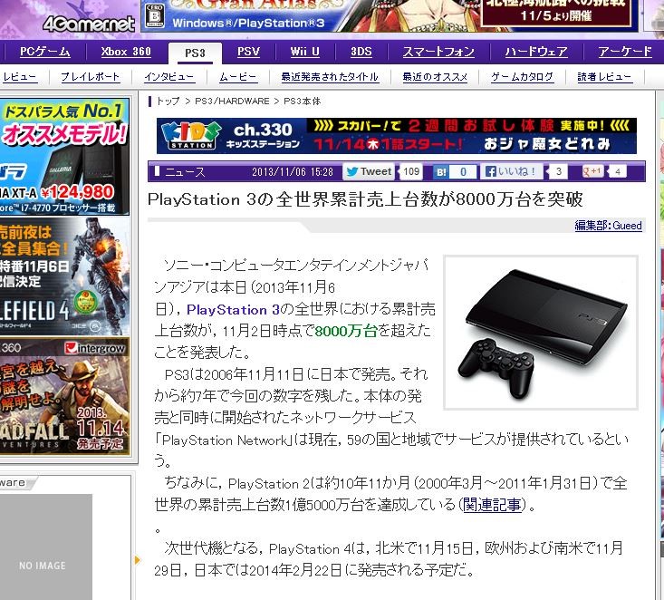Click the Facebook like count 3 bubble
The width and height of the screenshot is (664, 600).
(x=558, y=171)
